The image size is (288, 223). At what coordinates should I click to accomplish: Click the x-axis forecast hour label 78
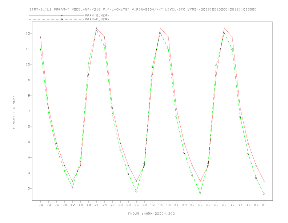(248, 205)
